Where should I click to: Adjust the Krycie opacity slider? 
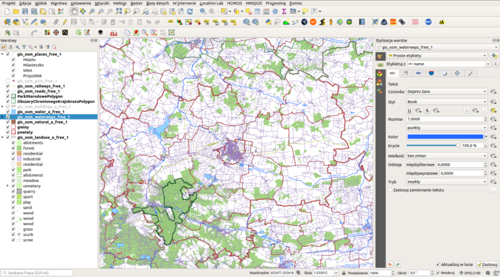tap(433, 146)
